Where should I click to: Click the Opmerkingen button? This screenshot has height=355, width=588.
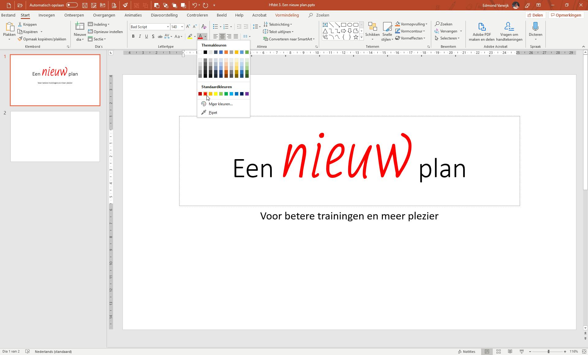click(x=566, y=15)
